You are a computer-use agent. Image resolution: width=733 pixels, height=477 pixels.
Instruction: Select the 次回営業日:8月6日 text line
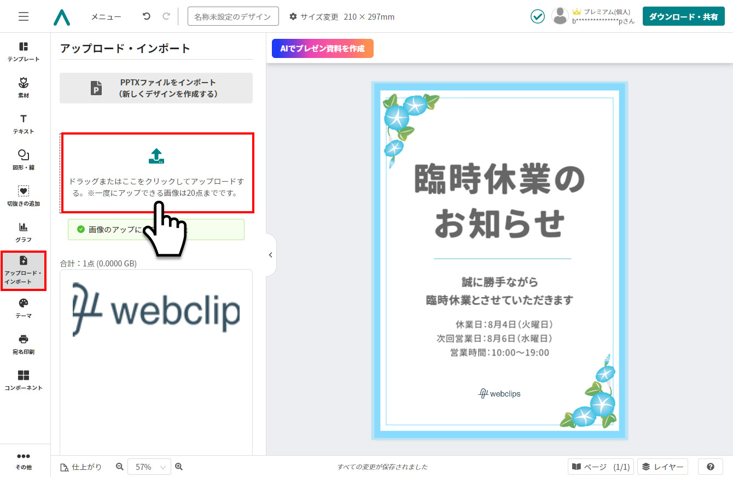pyautogui.click(x=495, y=339)
